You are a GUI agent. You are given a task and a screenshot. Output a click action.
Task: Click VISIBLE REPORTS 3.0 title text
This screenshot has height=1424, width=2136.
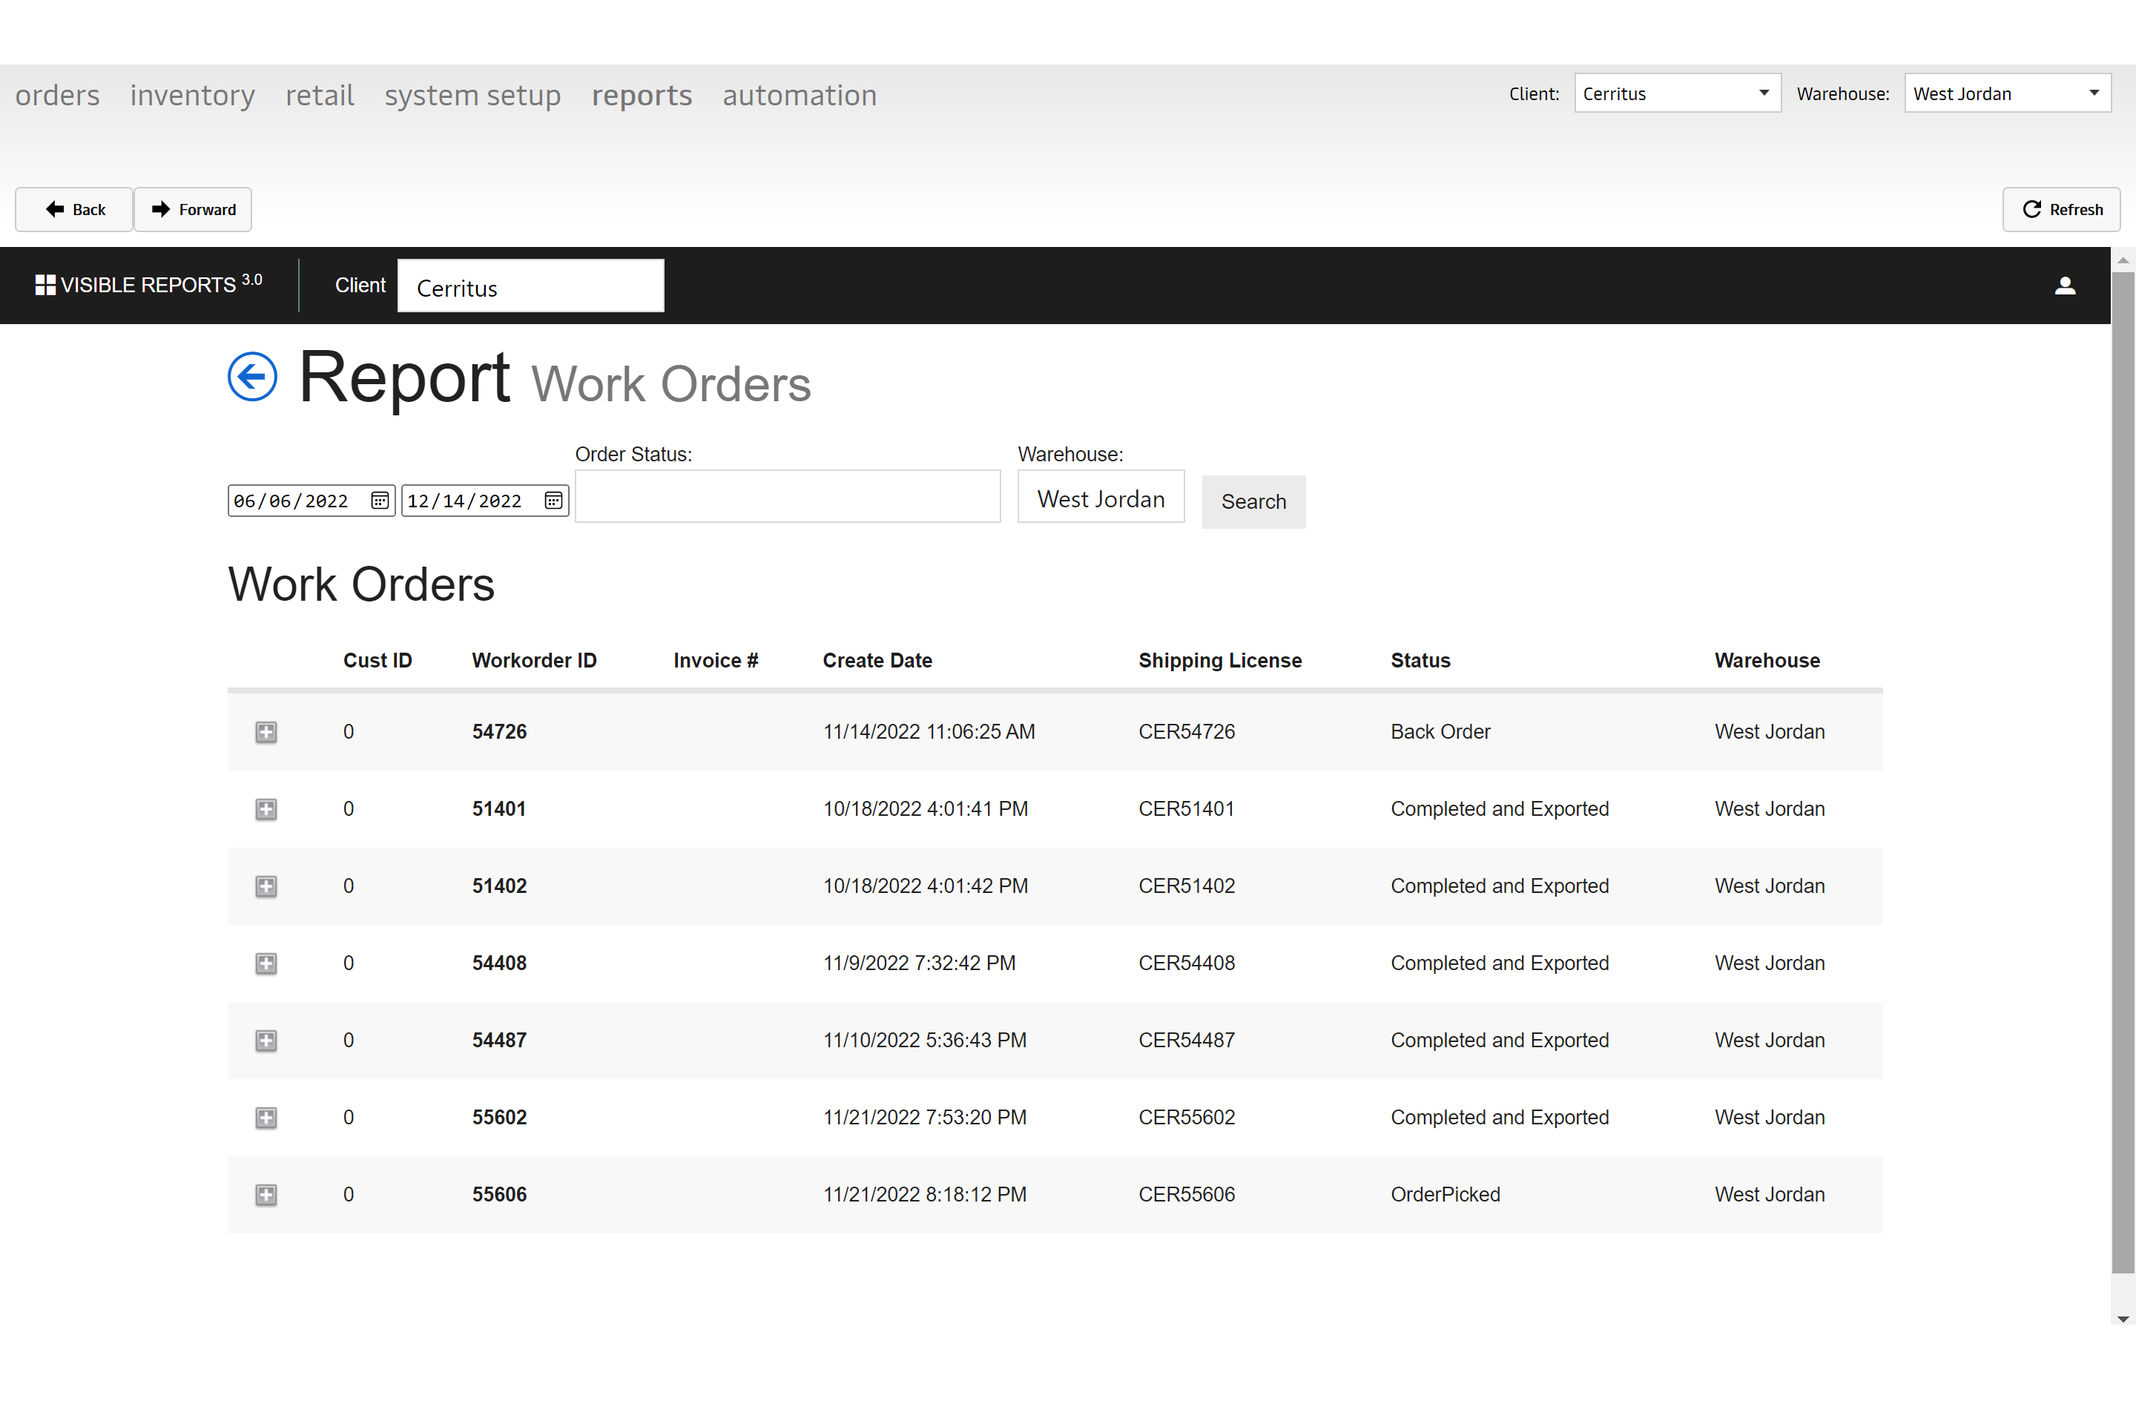(161, 284)
